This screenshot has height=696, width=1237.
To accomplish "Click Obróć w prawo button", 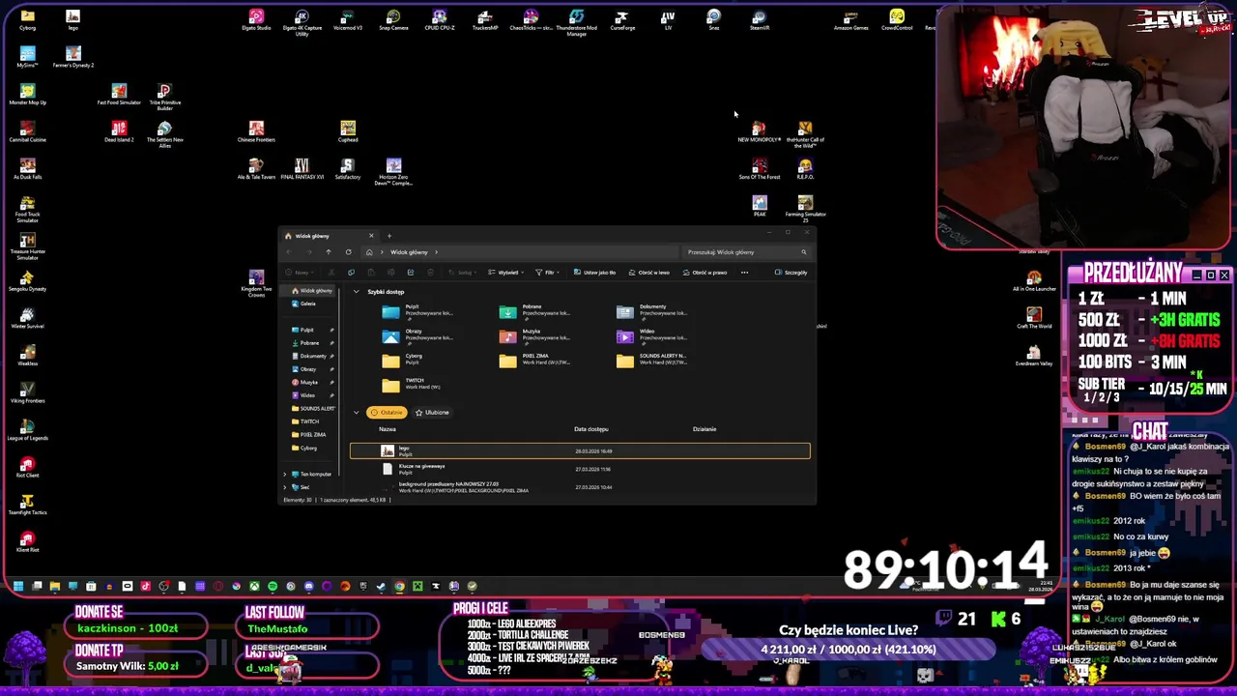I will (705, 273).
